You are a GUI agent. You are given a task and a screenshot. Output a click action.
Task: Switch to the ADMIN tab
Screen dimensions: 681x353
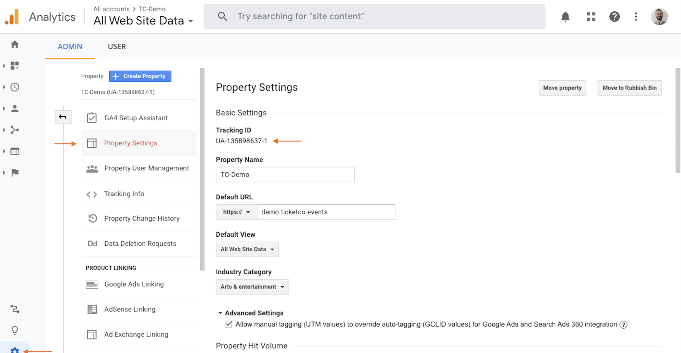pos(70,47)
